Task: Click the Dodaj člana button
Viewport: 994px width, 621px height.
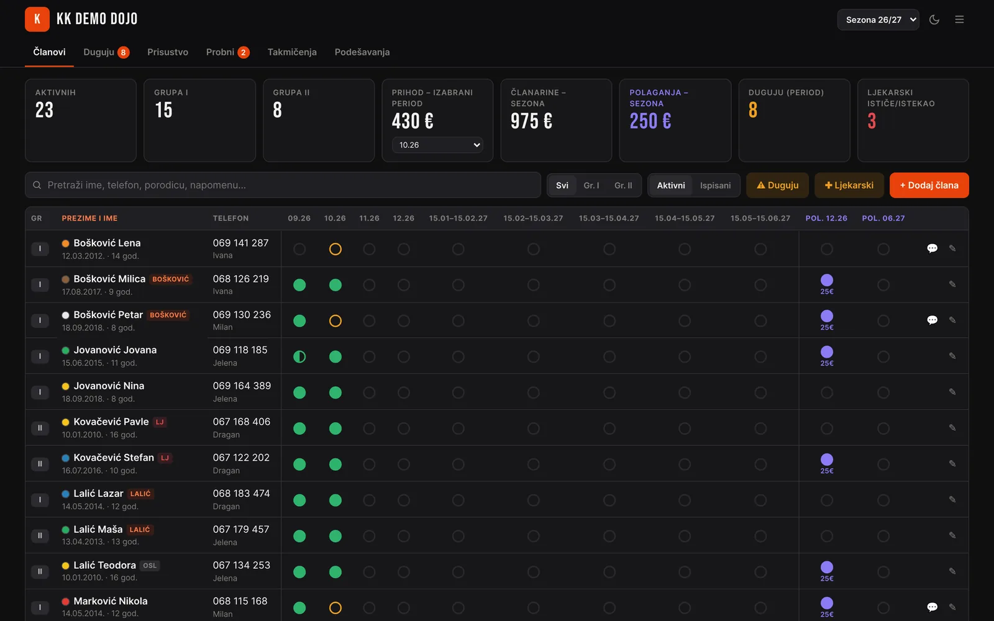Action: point(929,185)
